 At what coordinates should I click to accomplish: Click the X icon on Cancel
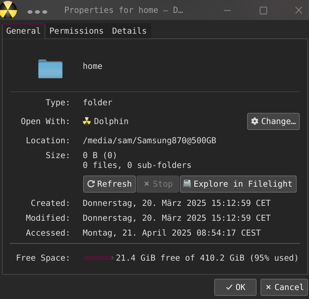268,287
